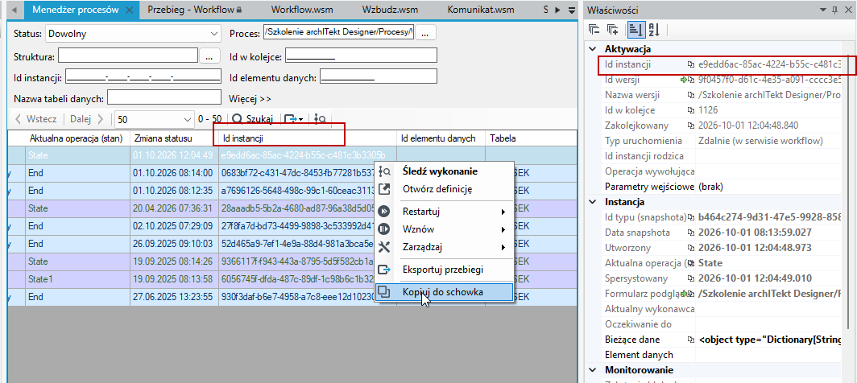The width and height of the screenshot is (857, 383).
Task: Sort by Aktualna operacja (stan) column header
Action: 77,138
